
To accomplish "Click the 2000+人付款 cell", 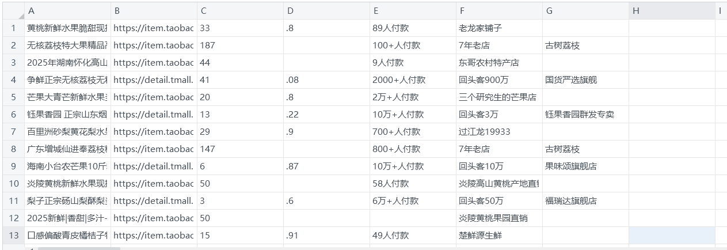I will point(413,79).
